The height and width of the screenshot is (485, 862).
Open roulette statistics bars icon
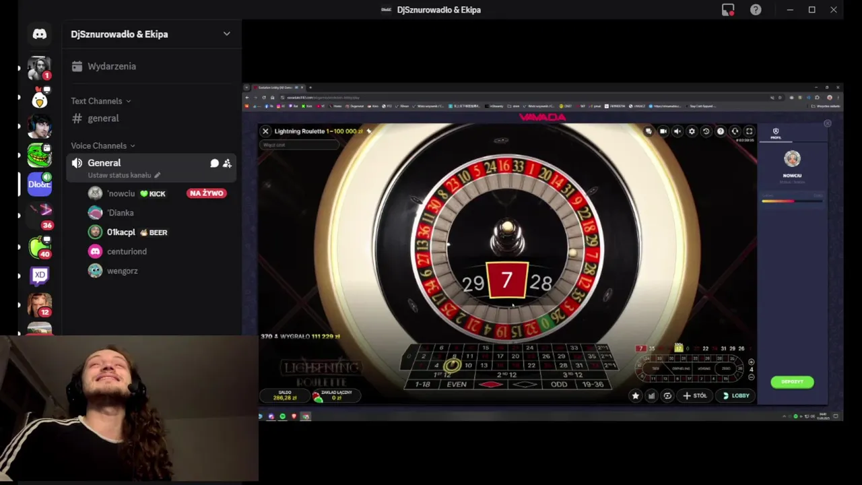coord(651,396)
